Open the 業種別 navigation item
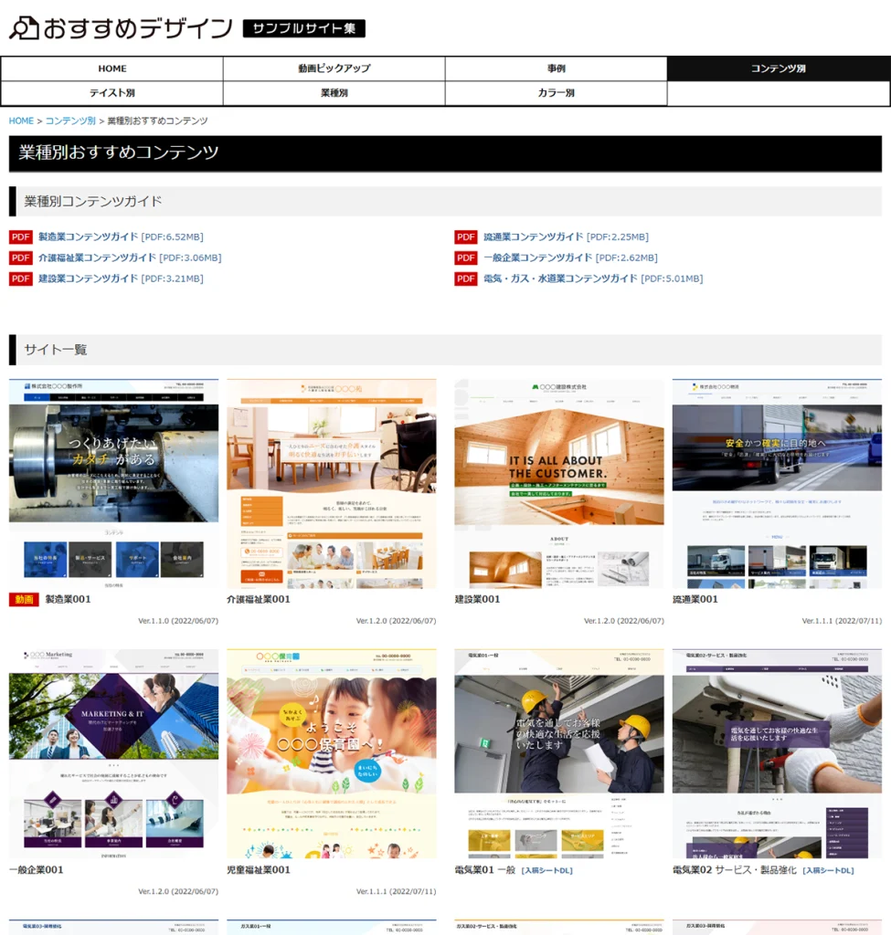Screen dimensions: 891x935 pos(334,93)
